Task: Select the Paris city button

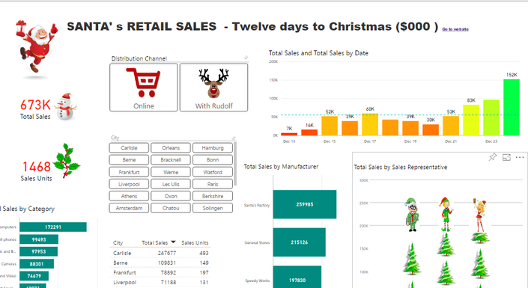Action: 213,184
